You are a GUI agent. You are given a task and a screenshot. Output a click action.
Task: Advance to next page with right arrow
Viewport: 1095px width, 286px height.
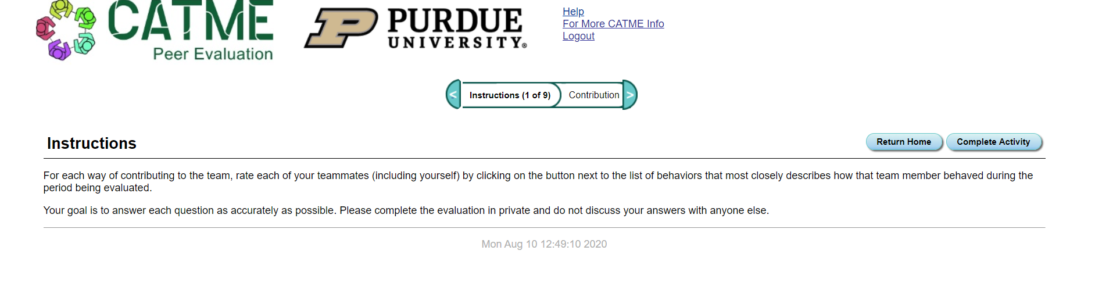630,95
